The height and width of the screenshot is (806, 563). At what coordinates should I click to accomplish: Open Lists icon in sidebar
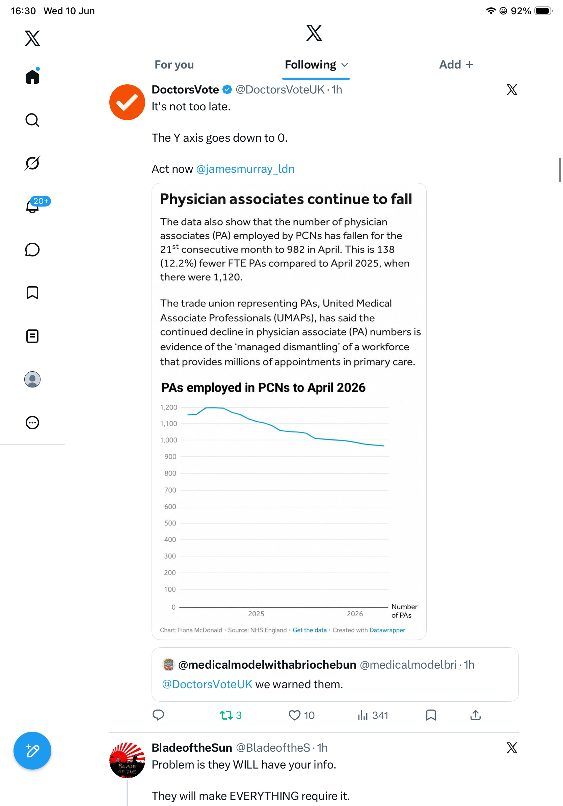click(32, 336)
